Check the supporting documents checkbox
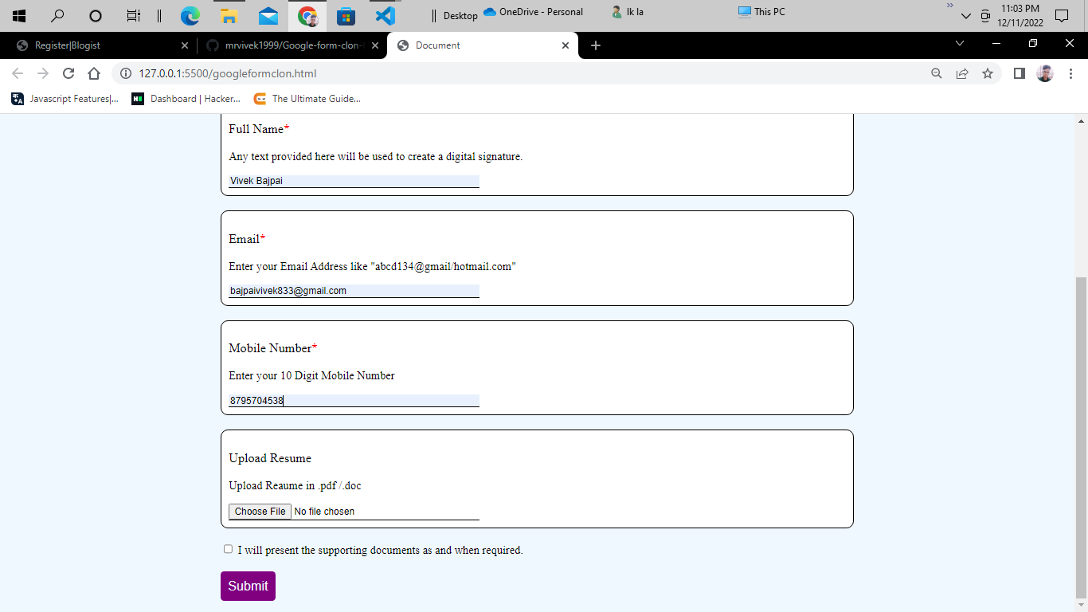The image size is (1088, 612). click(x=228, y=549)
